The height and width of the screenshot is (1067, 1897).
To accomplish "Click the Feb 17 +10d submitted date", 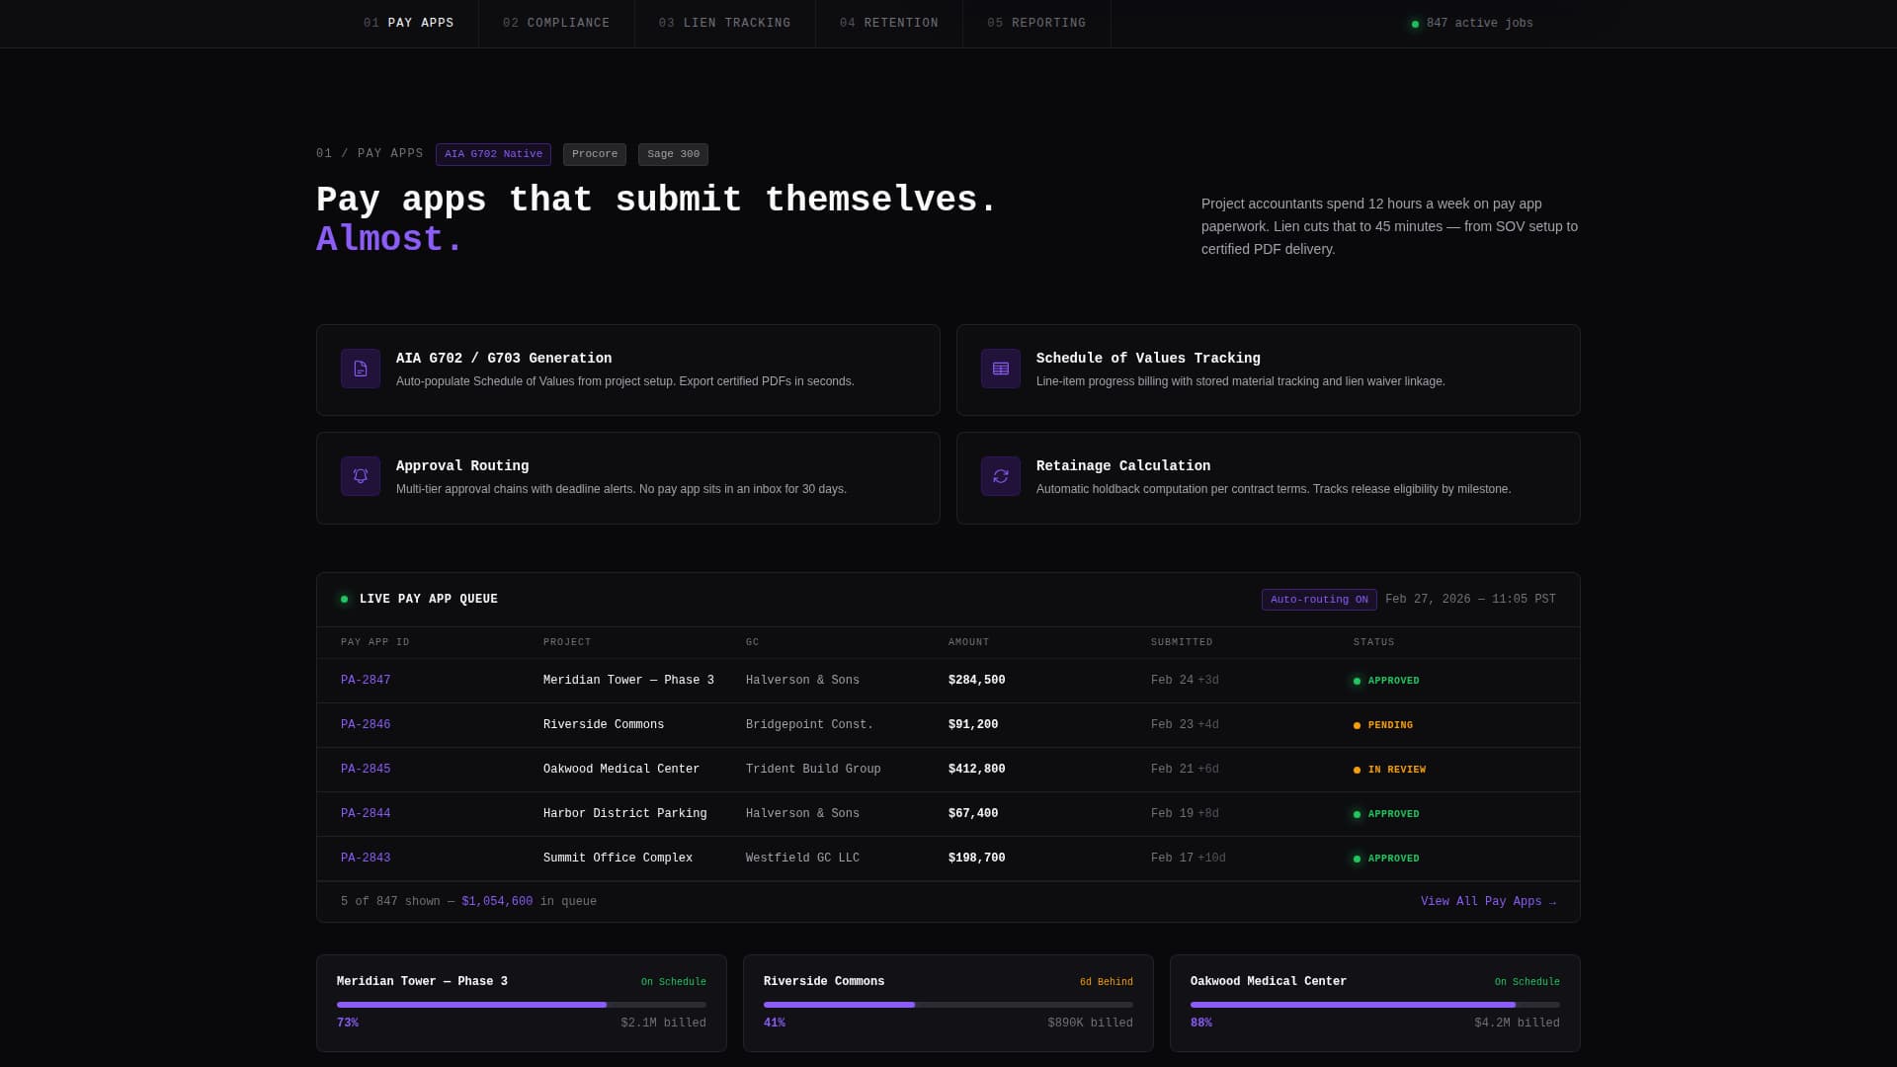I will 1189,859.
